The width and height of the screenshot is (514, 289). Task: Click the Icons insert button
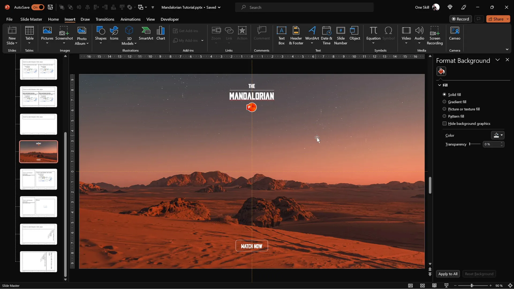(114, 33)
